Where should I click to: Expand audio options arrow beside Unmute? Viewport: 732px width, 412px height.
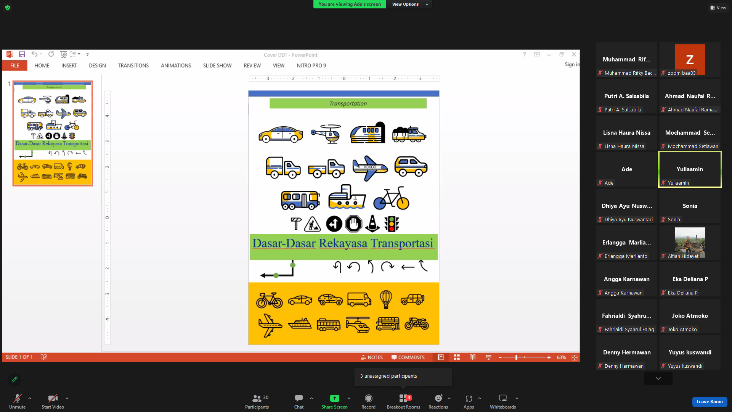click(x=30, y=398)
